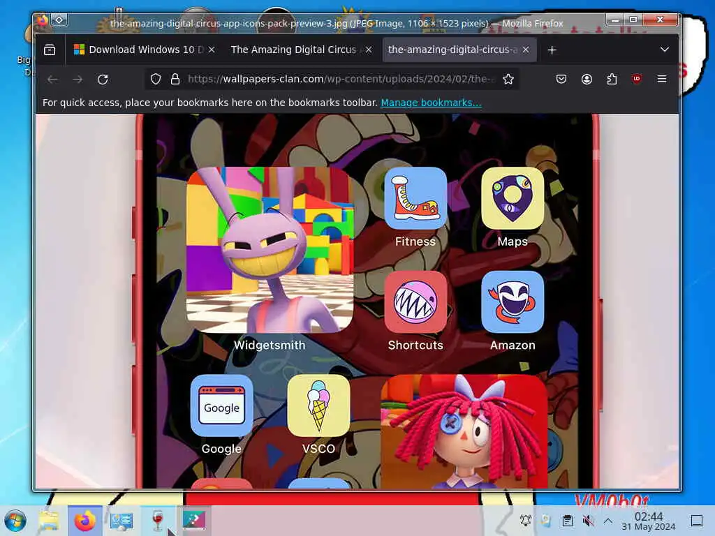Image resolution: width=715 pixels, height=536 pixels.
Task: Click the VSCO ice cream cone icon
Action: [318, 405]
